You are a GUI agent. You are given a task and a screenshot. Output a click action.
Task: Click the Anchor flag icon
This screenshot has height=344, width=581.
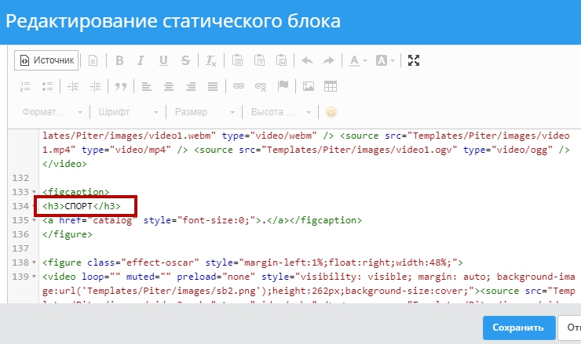pyautogui.click(x=283, y=86)
